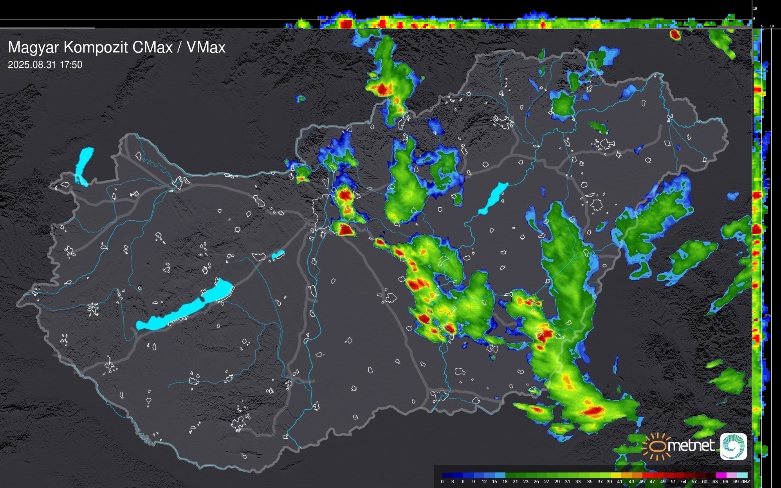Click the legend value label 57
Viewport: 781px width, 488px height.
point(694,482)
